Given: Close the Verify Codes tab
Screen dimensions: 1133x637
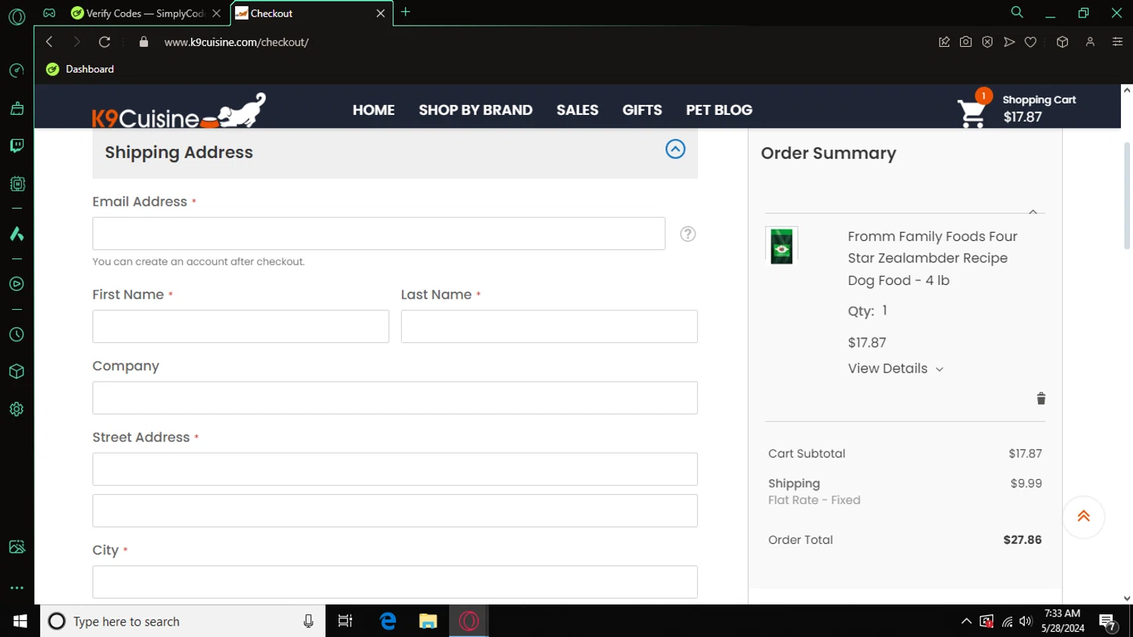Looking at the screenshot, I should [217, 14].
